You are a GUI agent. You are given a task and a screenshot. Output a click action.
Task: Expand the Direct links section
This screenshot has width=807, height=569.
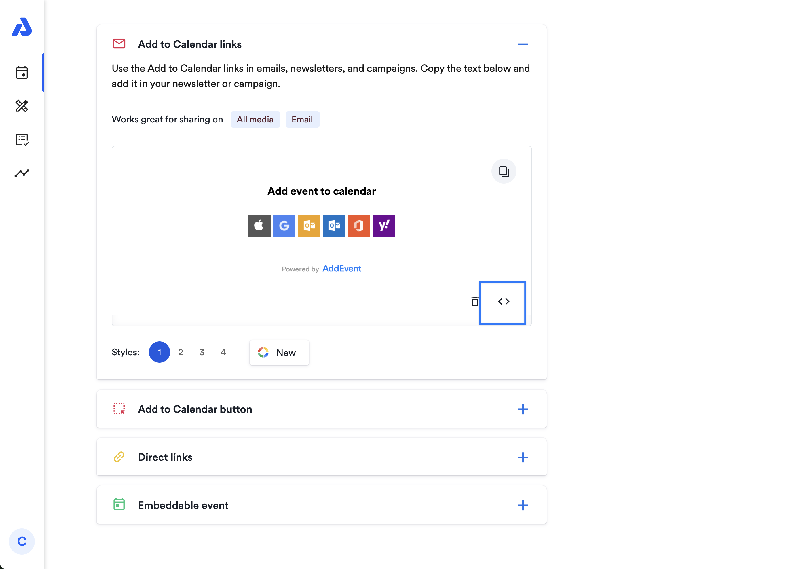523,457
